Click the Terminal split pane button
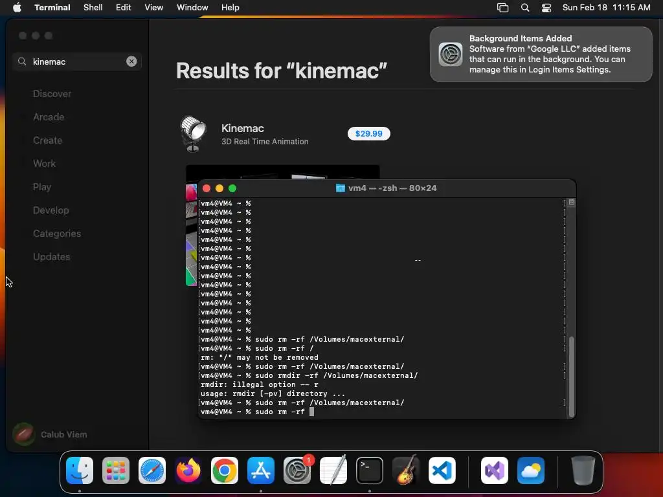This screenshot has width=663, height=497. 572,203
